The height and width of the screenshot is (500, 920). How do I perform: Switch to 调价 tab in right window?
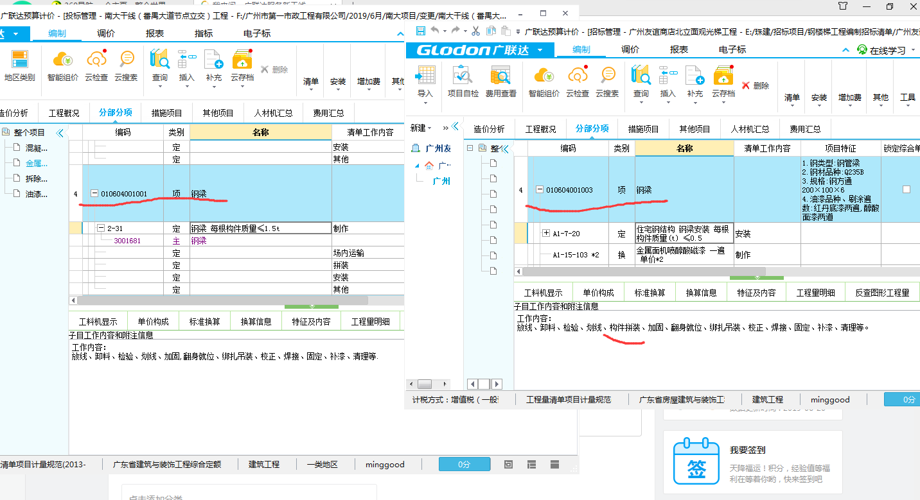coord(630,49)
